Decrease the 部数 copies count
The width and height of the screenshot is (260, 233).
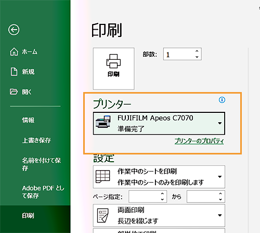coord(197,57)
